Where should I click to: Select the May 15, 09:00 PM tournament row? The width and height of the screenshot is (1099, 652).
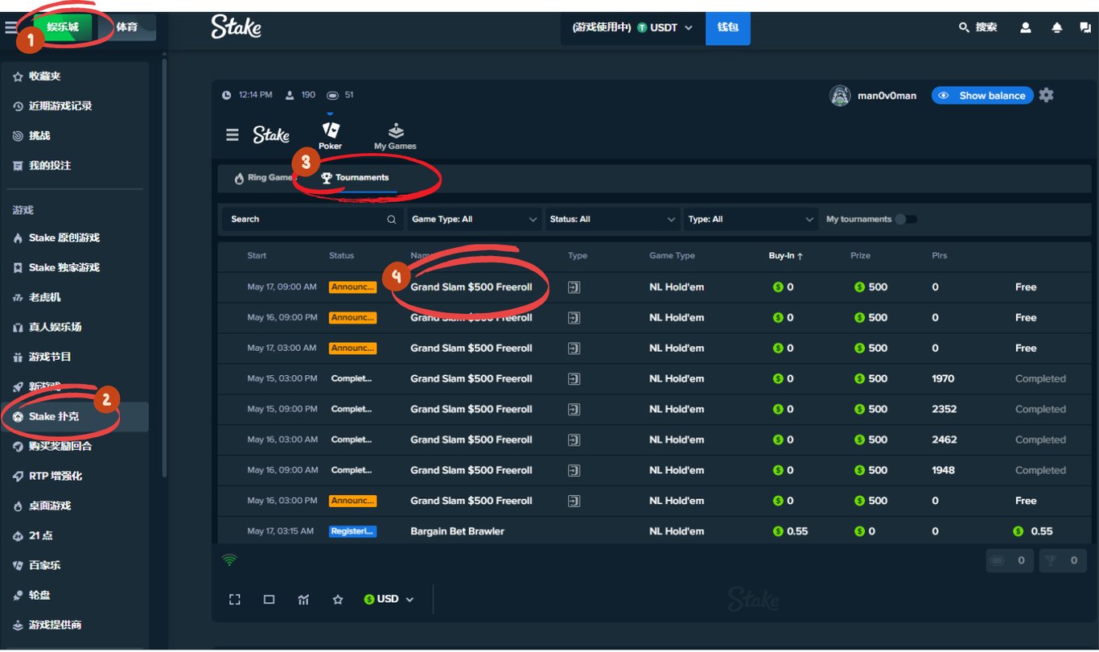[x=654, y=410]
